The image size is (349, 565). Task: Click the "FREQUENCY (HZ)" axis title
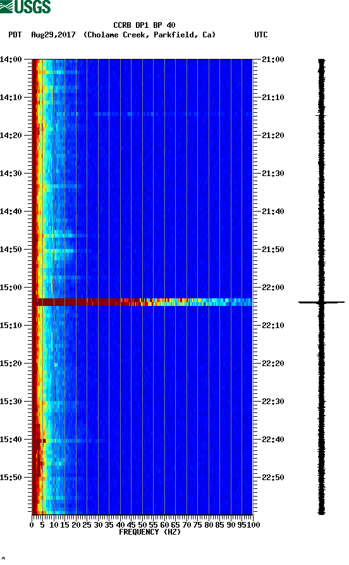click(150, 532)
